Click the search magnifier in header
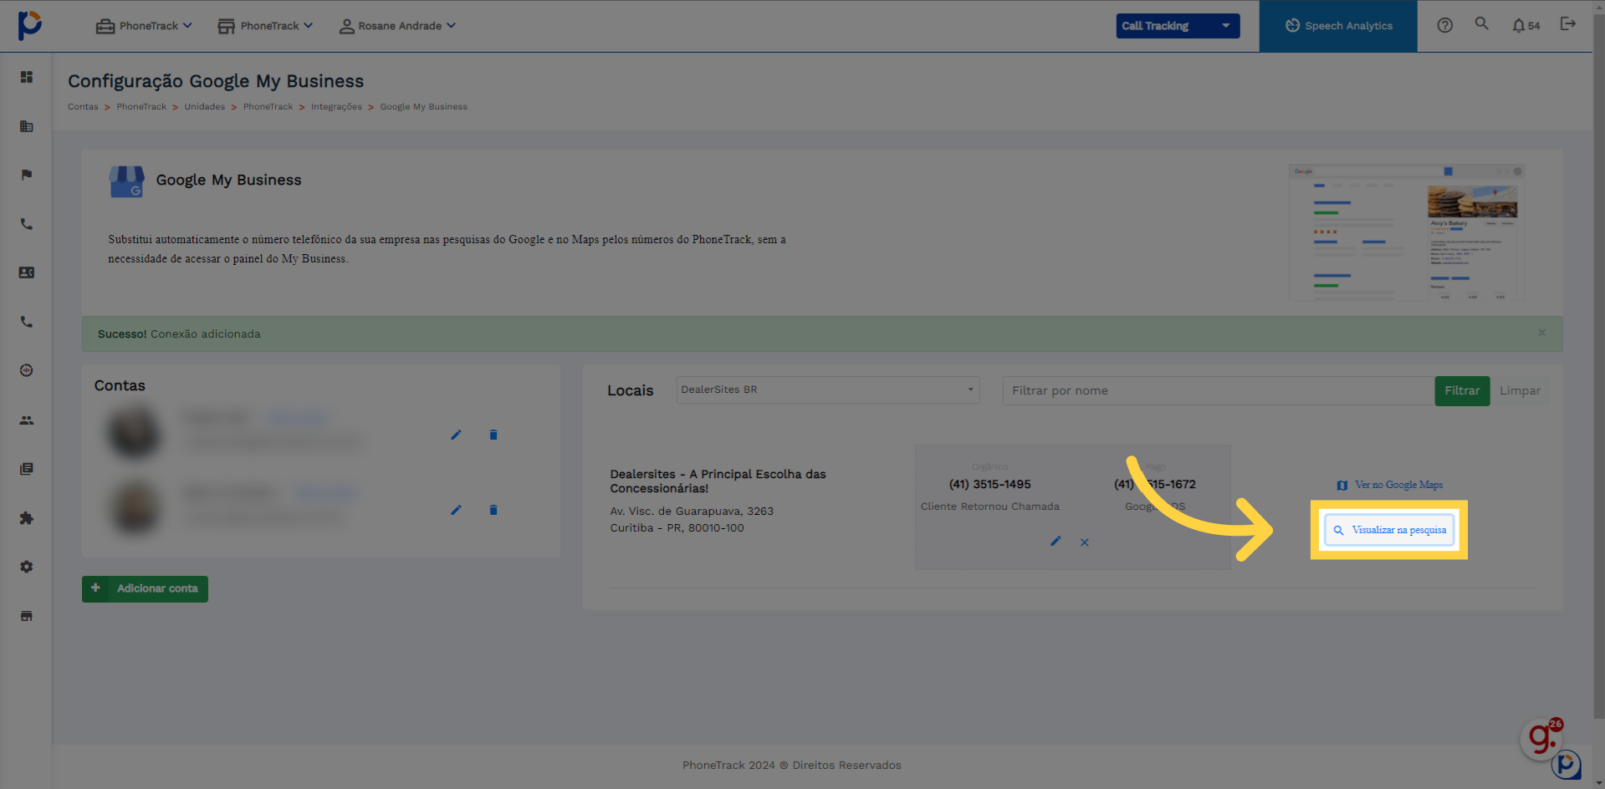This screenshot has height=789, width=1605. [x=1481, y=23]
